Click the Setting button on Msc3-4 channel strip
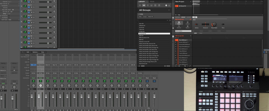The width and height of the screenshot is (269, 111). (x=40, y=55)
